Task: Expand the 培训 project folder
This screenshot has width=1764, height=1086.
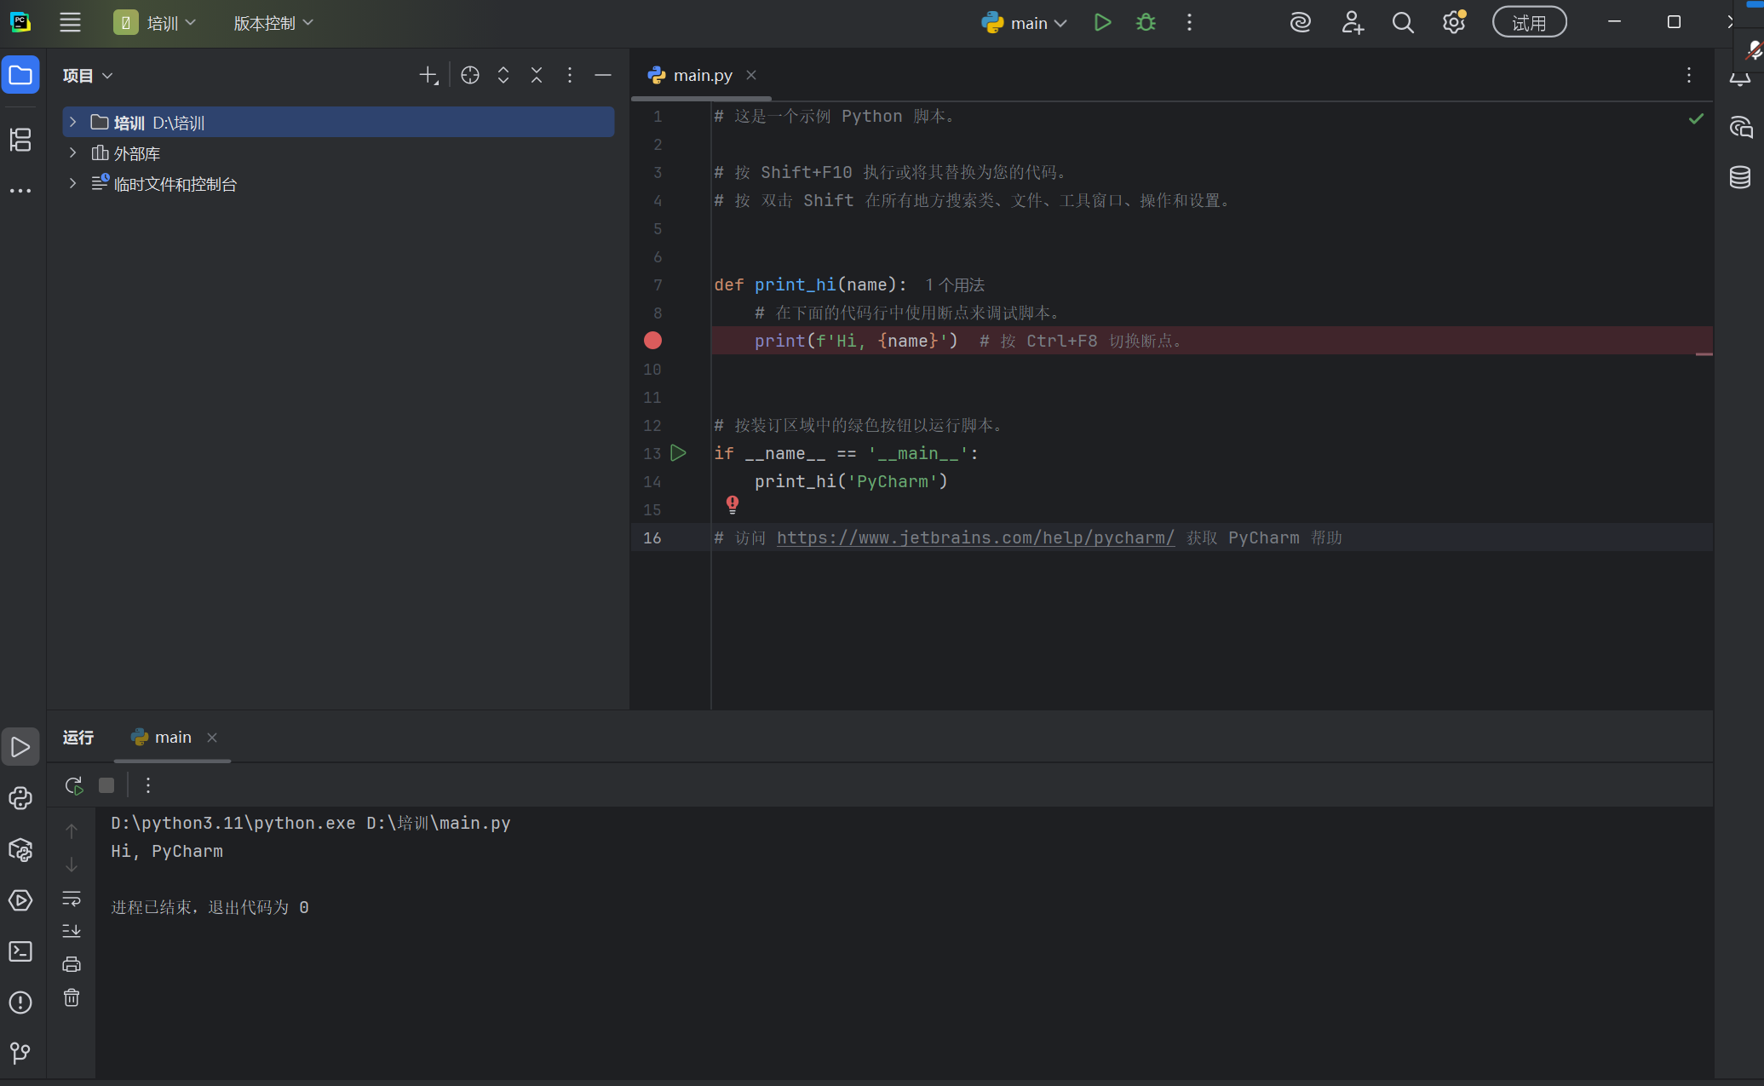Action: click(x=73, y=123)
